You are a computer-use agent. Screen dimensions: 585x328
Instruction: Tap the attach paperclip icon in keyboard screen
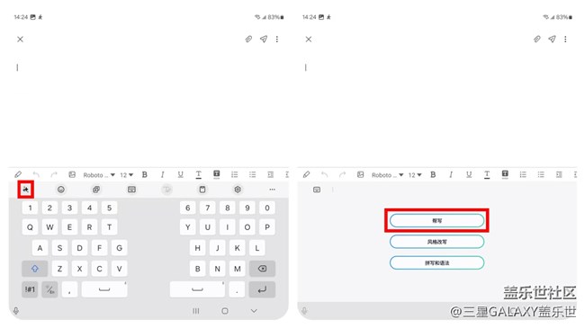248,39
